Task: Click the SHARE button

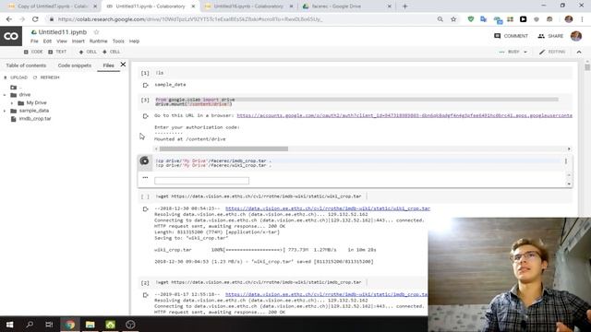Action: point(550,36)
